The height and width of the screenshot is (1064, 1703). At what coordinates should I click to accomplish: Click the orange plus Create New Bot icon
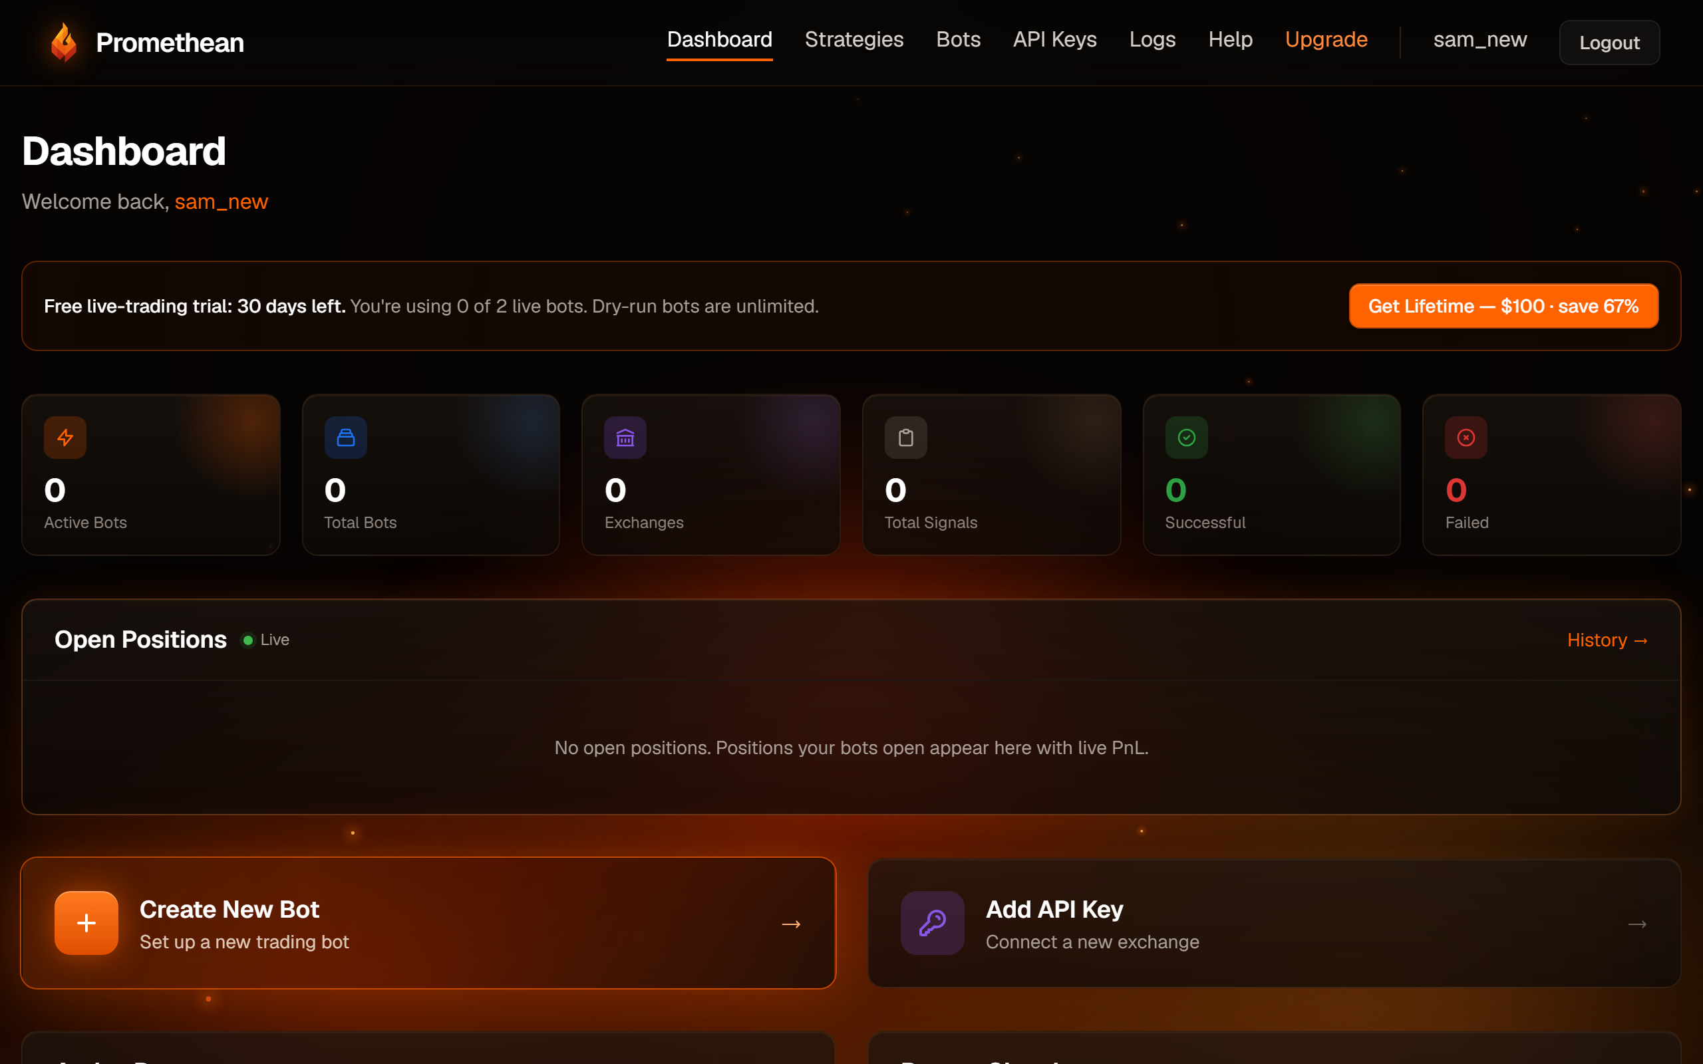tap(86, 923)
